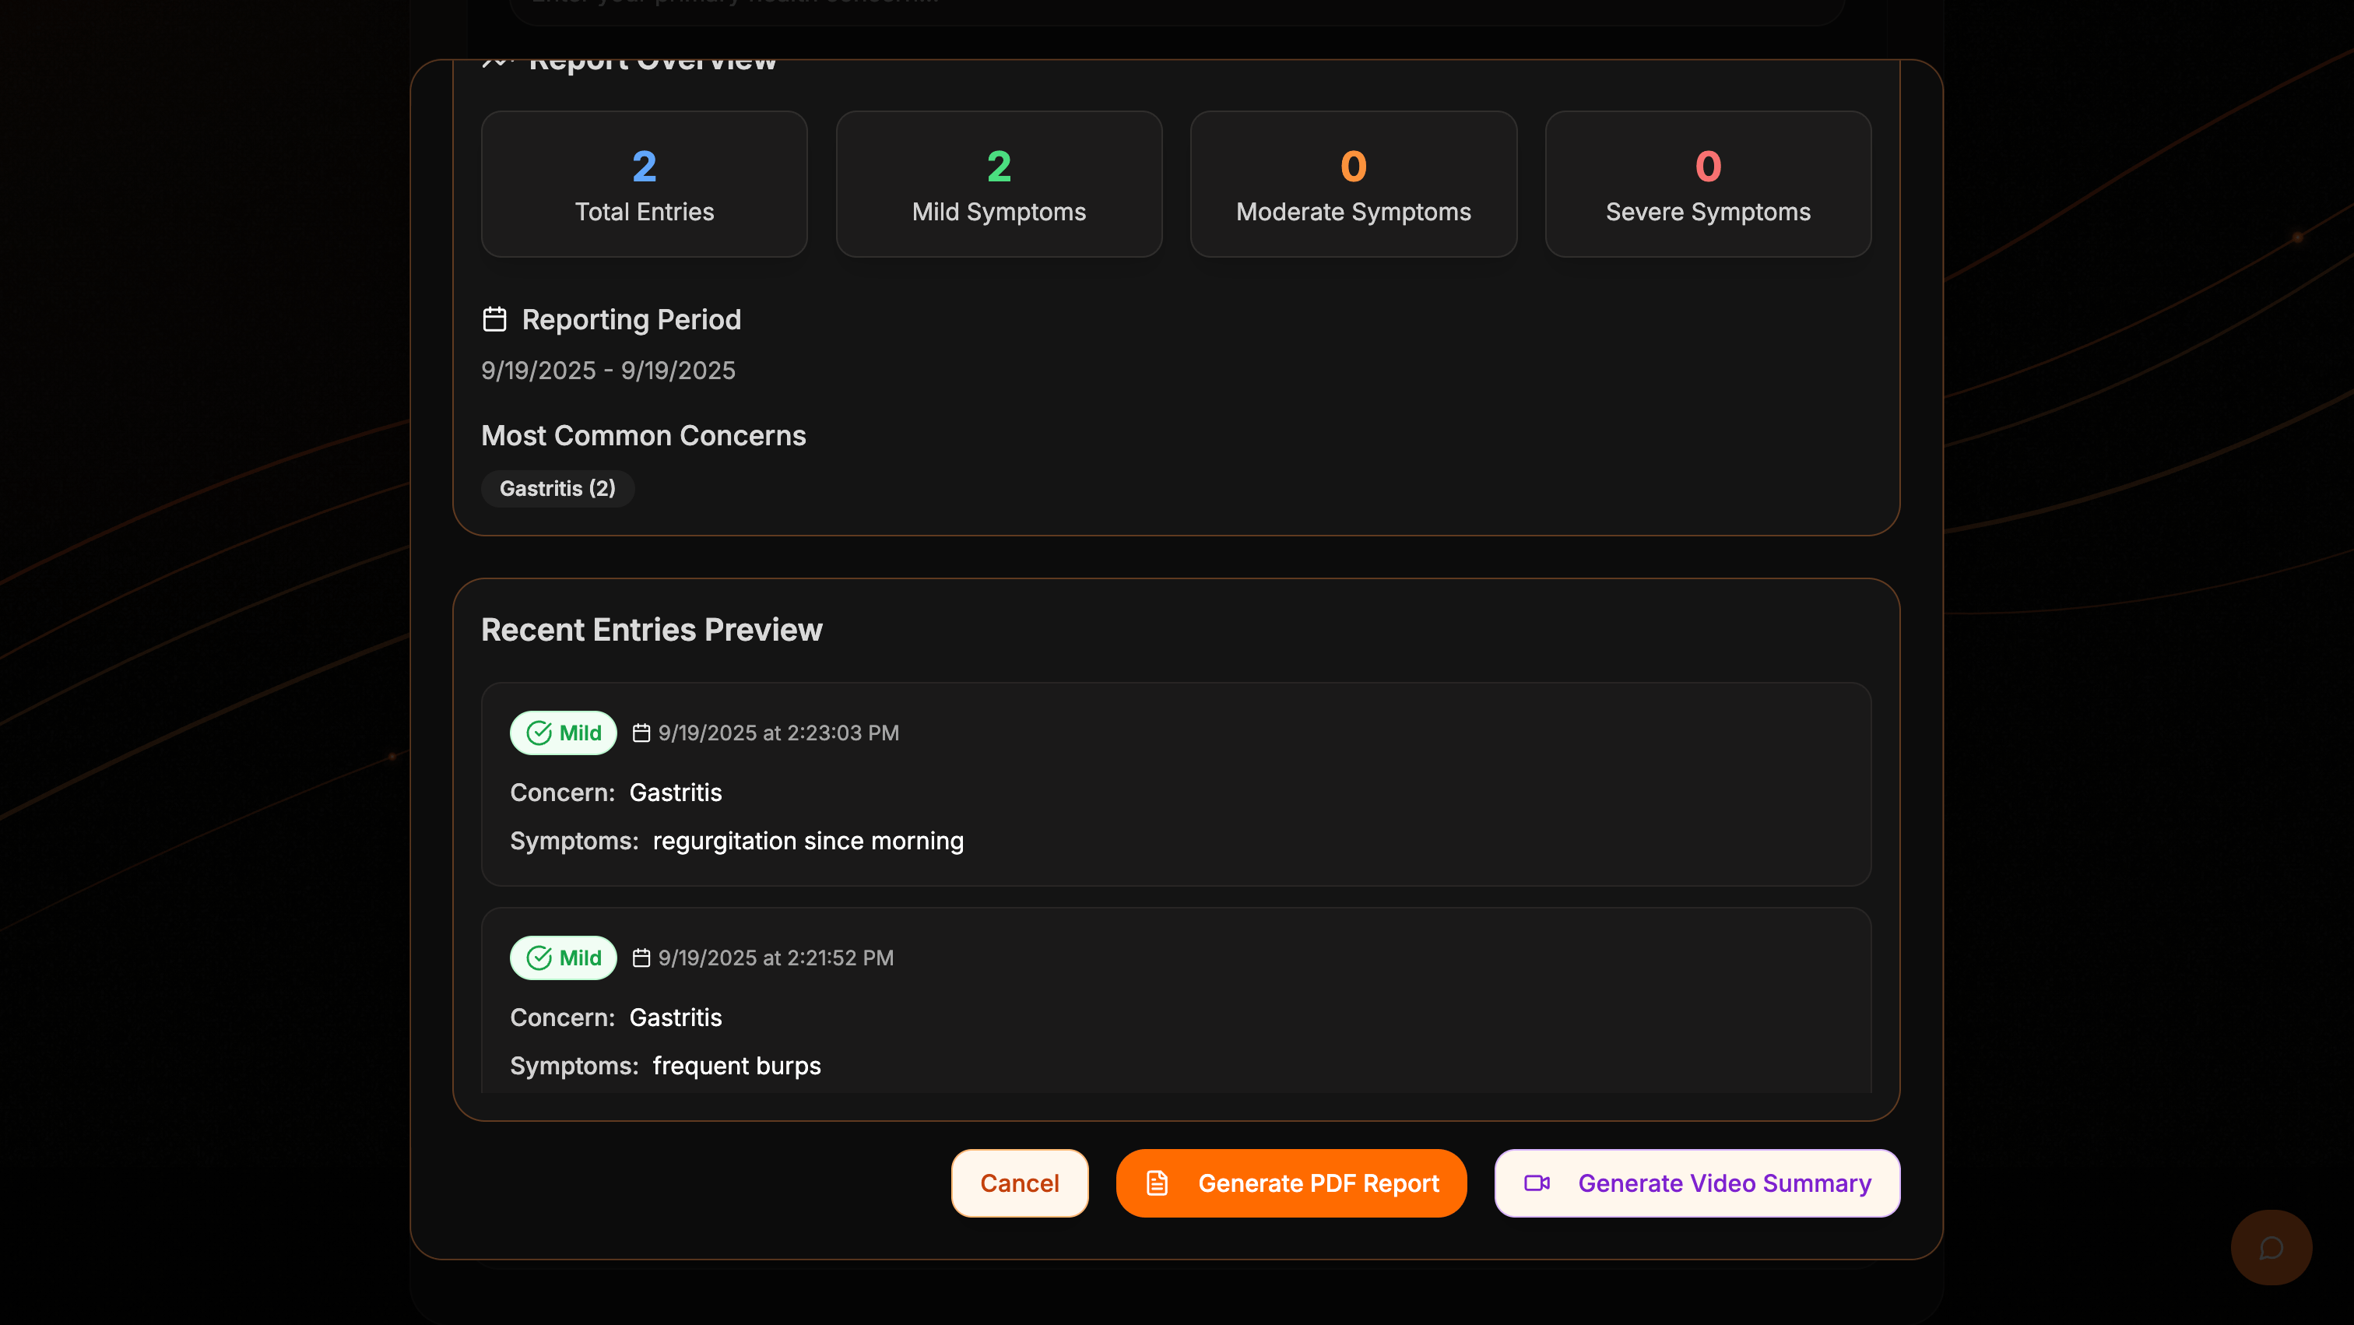Click the checkmark in the second Mild badge
Image resolution: width=2354 pixels, height=1325 pixels.
[x=539, y=958]
